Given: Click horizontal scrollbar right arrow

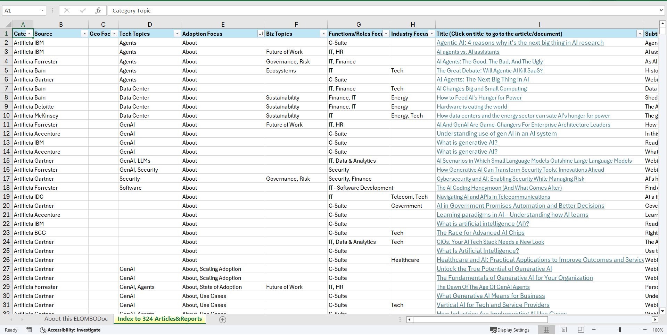Looking at the screenshot, I should (x=655, y=320).
